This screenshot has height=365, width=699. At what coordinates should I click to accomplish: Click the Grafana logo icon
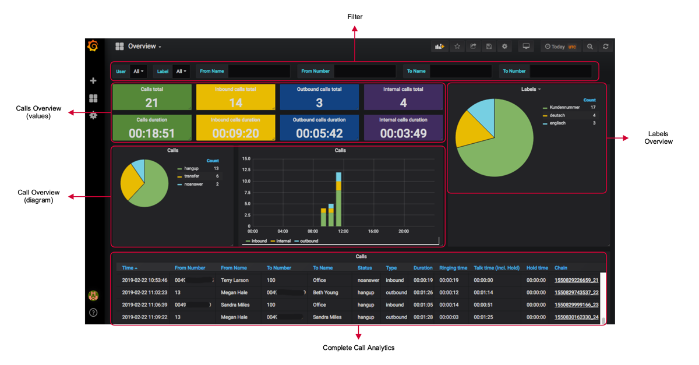coord(93,46)
